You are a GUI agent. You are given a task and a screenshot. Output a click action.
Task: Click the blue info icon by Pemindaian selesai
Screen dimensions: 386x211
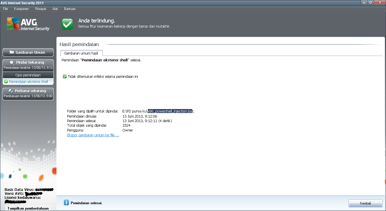66,202
